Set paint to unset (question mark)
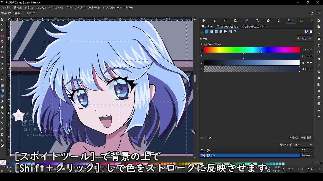The height and width of the screenshot is (181, 323). coord(235,32)
